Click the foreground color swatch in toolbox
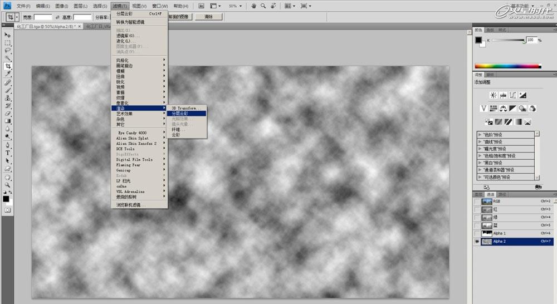557x304 pixels. (6, 199)
